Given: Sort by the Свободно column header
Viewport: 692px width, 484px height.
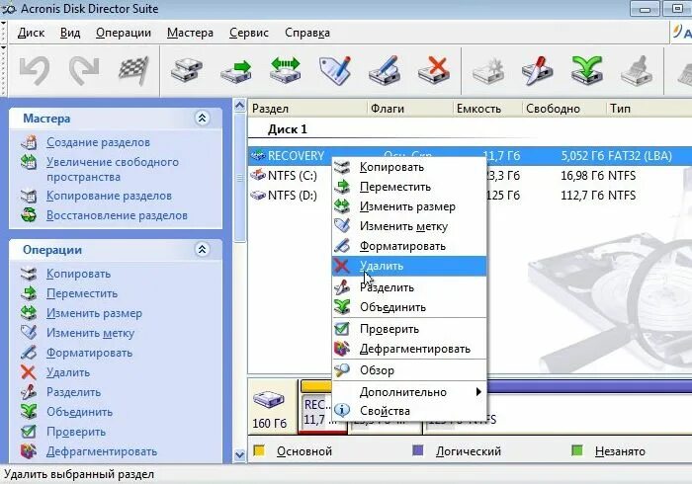Looking at the screenshot, I should click(563, 109).
